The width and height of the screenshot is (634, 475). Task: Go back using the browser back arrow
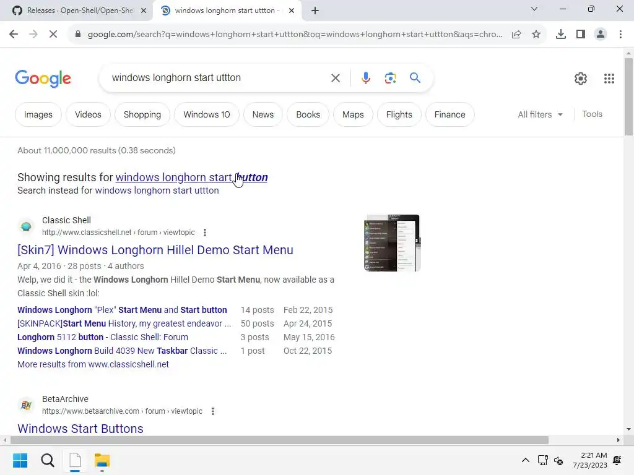coord(14,35)
